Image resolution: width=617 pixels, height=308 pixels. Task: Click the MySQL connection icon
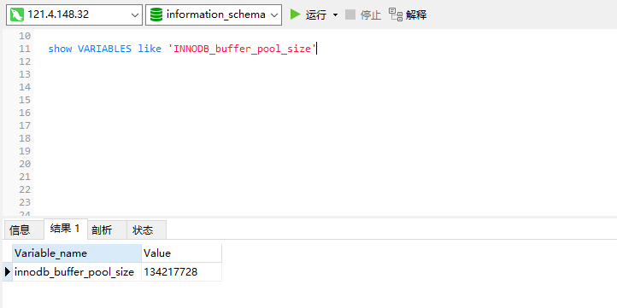coord(17,15)
